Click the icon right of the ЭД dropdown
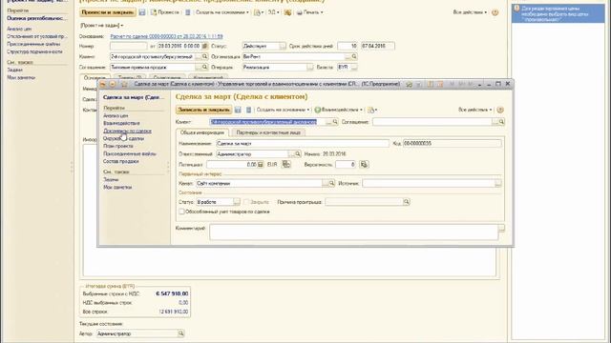This screenshot has width=611, height=343. click(x=287, y=12)
